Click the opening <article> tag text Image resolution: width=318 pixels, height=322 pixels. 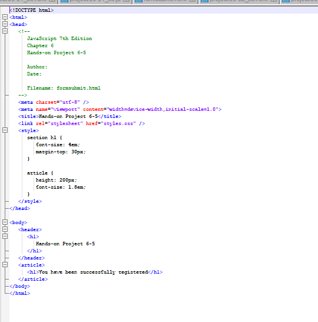point(31,265)
